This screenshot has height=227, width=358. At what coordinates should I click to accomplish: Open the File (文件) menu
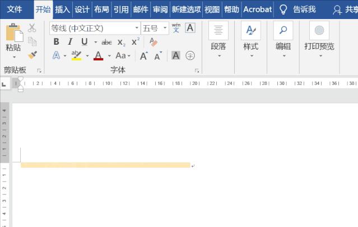(x=15, y=10)
